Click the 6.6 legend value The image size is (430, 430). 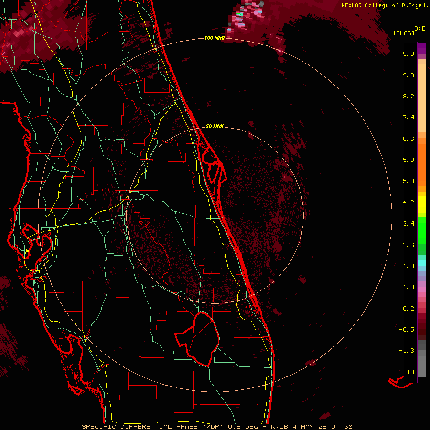coord(408,139)
